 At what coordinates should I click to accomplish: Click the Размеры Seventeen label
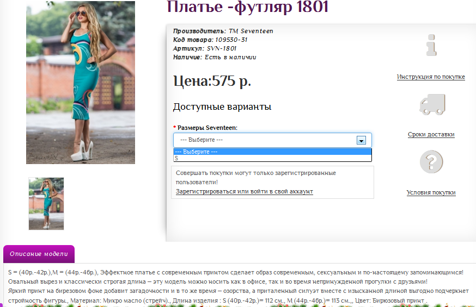tap(205, 128)
